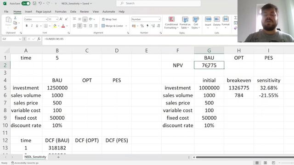This screenshot has width=294, height=165.
Task: Click the Search box in title bar
Action: point(158,3)
